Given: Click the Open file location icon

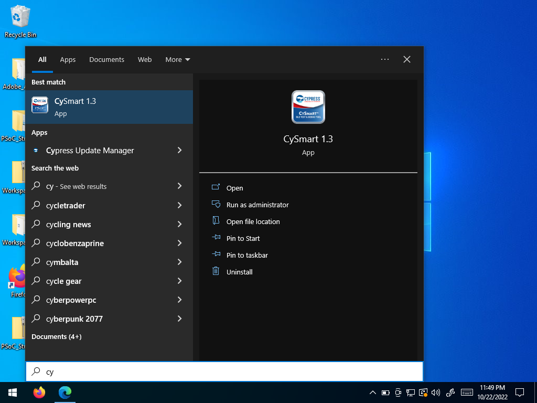Looking at the screenshot, I should 216,221.
